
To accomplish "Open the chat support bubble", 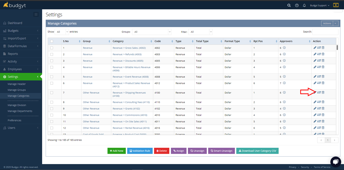I will [x=335, y=161].
